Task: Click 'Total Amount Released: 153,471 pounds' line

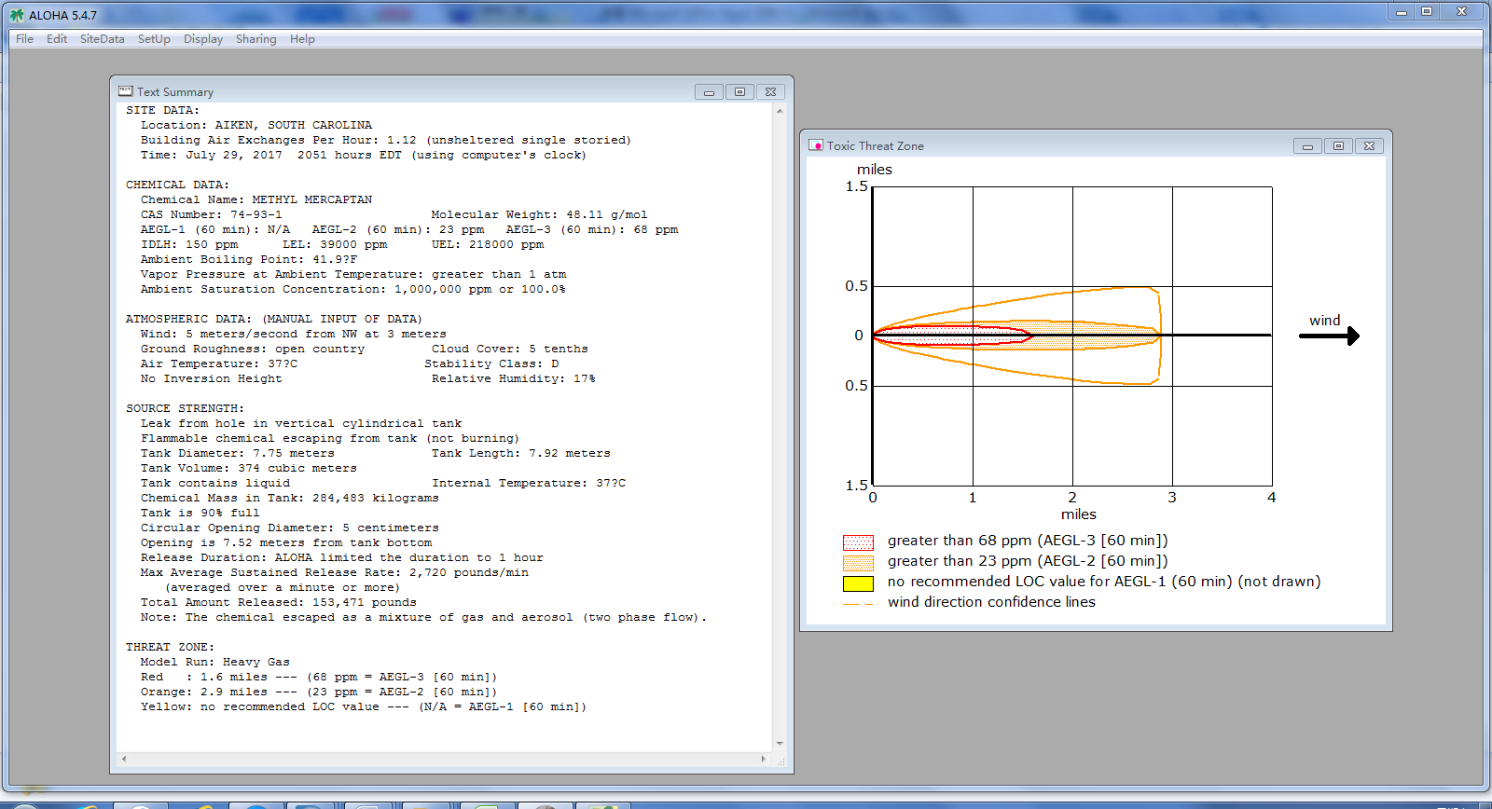Action: coord(279,602)
